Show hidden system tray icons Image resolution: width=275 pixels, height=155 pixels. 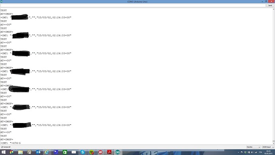pos(238,152)
